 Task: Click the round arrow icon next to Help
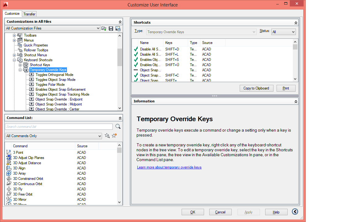click(295, 212)
